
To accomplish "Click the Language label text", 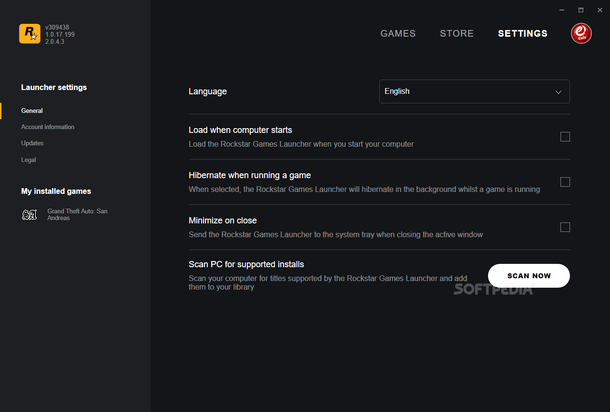I will 208,91.
